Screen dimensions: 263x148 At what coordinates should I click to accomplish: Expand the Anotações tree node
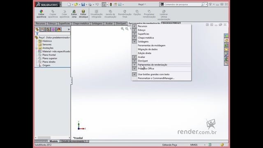click(x=37, y=48)
